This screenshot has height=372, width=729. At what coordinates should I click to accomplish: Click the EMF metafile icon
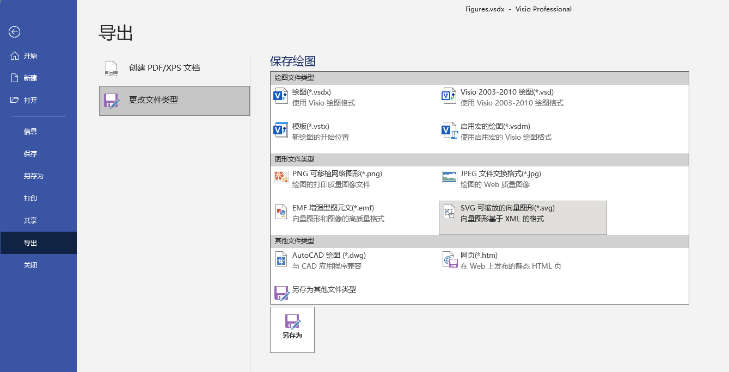[281, 212]
